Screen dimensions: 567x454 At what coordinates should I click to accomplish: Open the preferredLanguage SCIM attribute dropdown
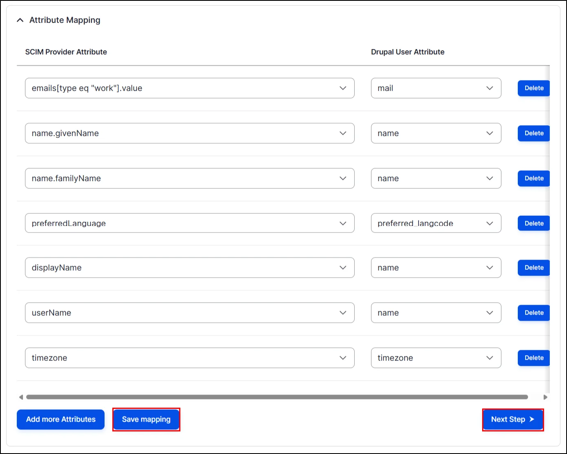click(x=189, y=223)
